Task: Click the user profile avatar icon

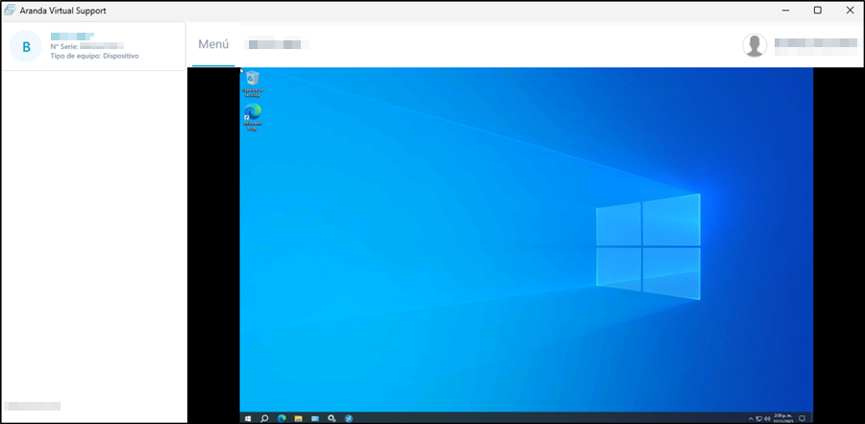Action: 754,45
